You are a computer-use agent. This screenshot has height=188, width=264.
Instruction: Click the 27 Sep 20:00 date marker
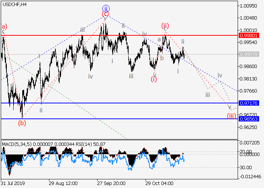(x=111, y=183)
